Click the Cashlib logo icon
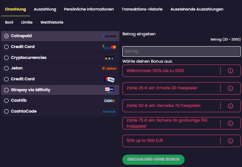Image resolution: width=242 pixels, height=167 pixels. point(109,101)
